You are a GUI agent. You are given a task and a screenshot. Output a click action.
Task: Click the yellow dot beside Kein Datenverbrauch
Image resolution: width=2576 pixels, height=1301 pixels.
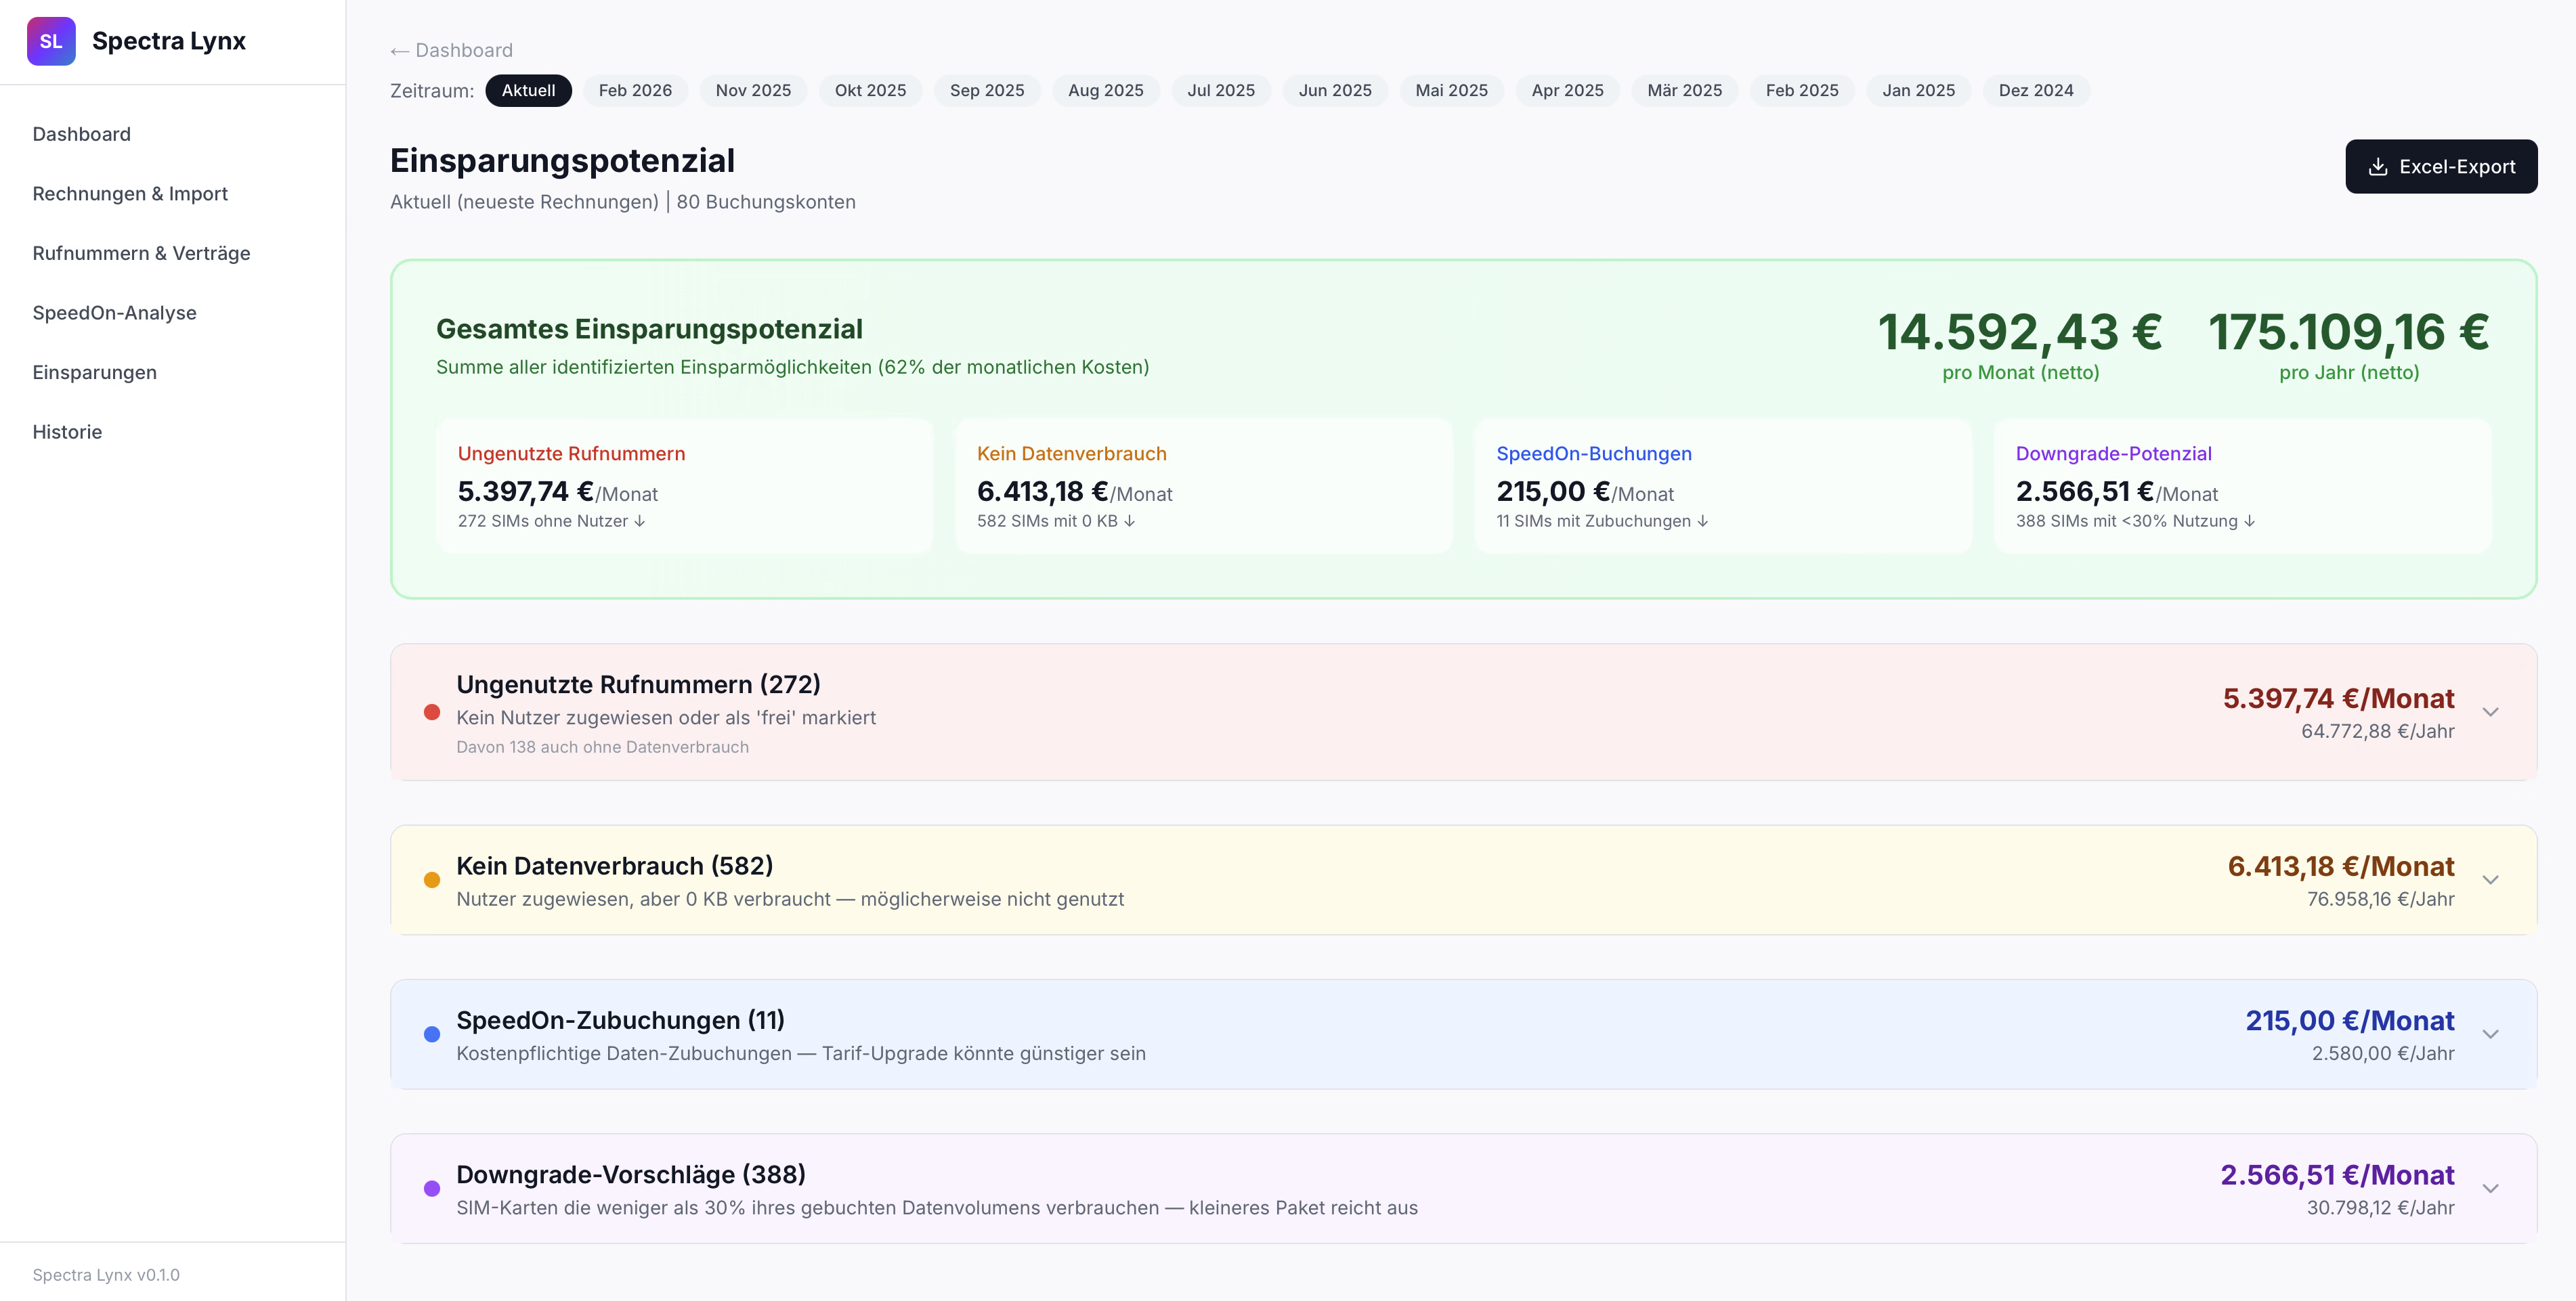click(x=432, y=879)
